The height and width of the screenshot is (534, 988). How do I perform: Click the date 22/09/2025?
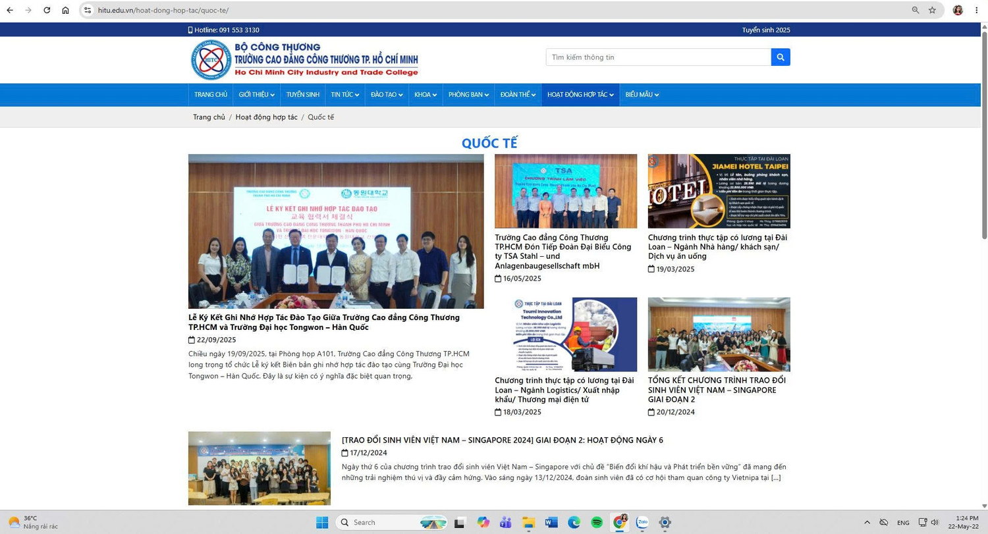click(x=216, y=340)
